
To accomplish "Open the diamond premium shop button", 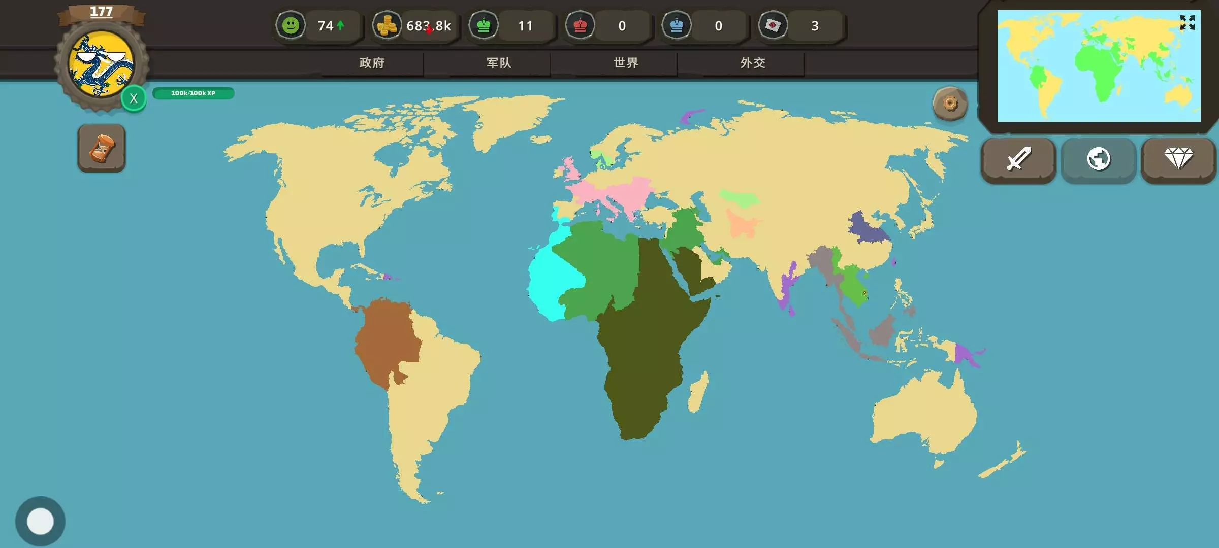I will tap(1178, 159).
